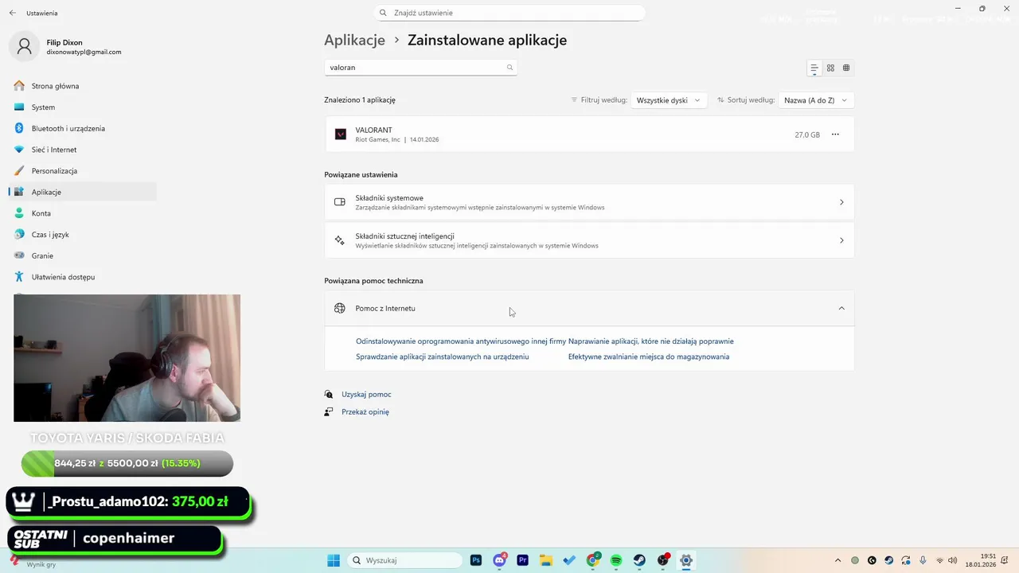The image size is (1019, 573).
Task: Click the globe icon beside Pomoc z Internetu
Action: (340, 308)
